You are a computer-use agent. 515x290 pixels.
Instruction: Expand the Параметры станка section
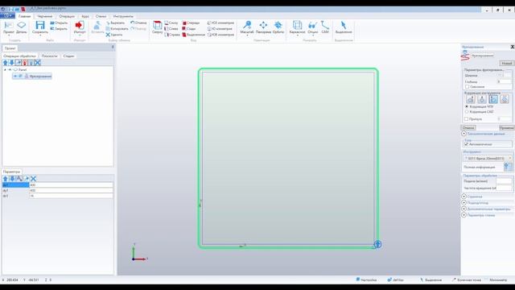463,215
